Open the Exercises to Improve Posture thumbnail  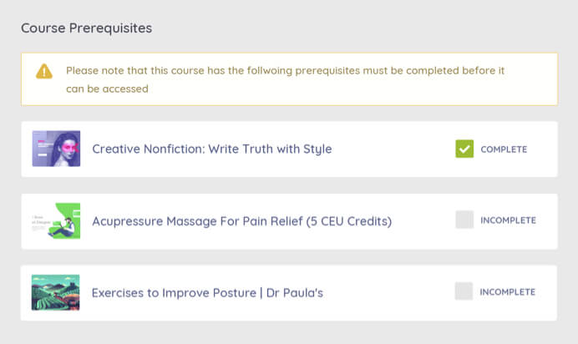coord(56,292)
